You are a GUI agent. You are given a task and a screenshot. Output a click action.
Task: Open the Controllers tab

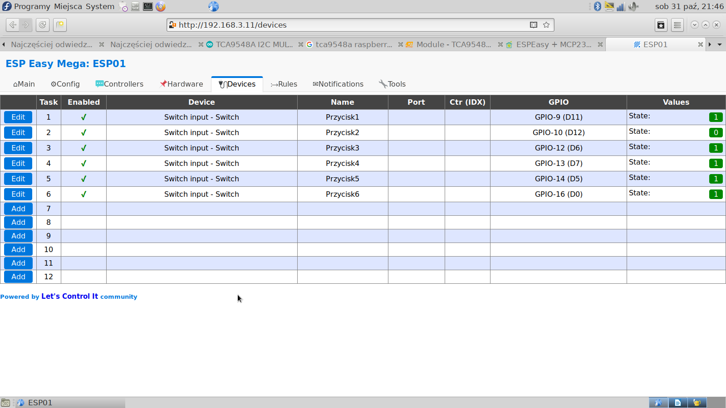coord(119,84)
